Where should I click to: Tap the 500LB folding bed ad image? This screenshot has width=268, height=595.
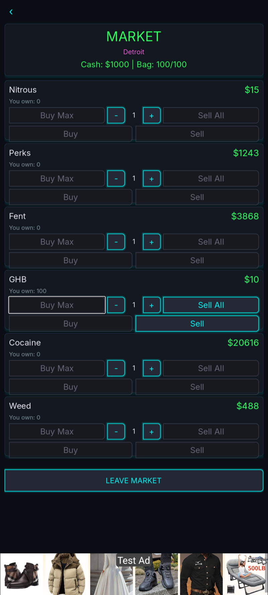245,575
